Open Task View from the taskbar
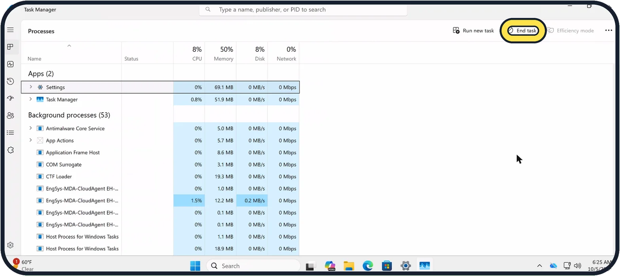The width and height of the screenshot is (620, 276). [310, 266]
